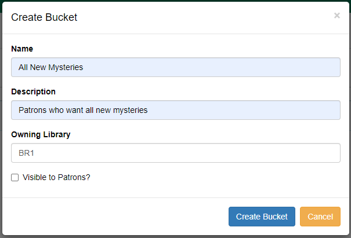Enable patron visibility for this bucket
The image size is (351, 238).
coord(15,178)
